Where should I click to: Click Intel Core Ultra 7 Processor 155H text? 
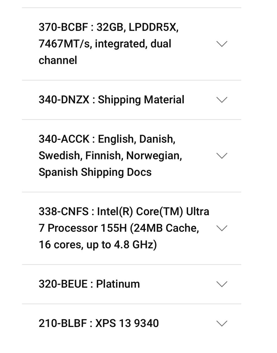124,228
